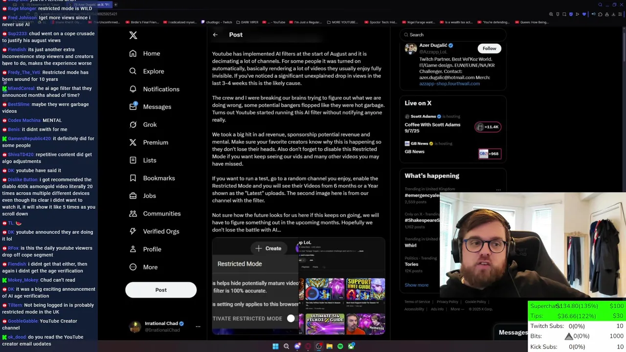Open Privacy Policy footer link
Image resolution: width=626 pixels, height=352 pixels.
(x=447, y=302)
